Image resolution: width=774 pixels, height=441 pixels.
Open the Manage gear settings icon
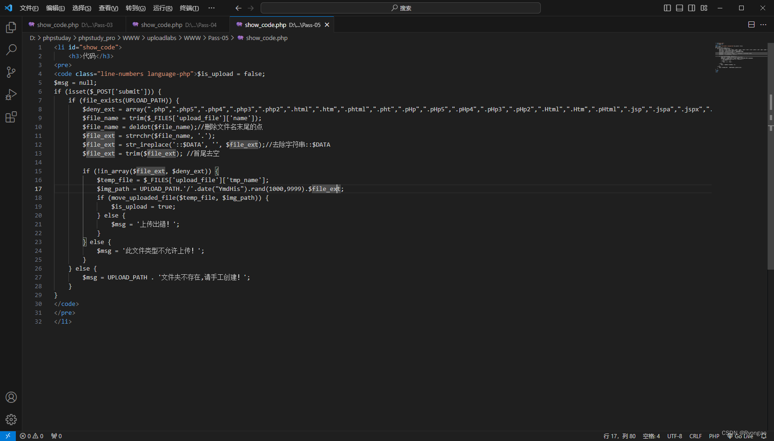pyautogui.click(x=11, y=420)
